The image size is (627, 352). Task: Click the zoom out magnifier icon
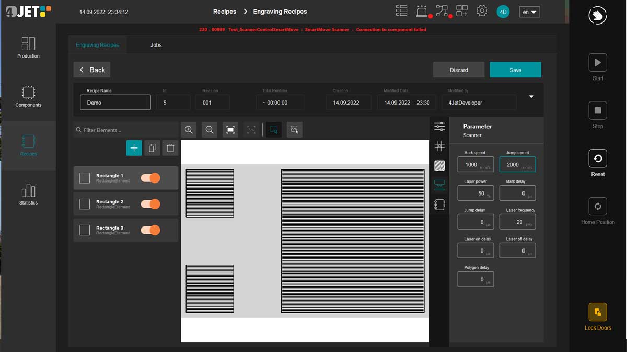(x=210, y=130)
